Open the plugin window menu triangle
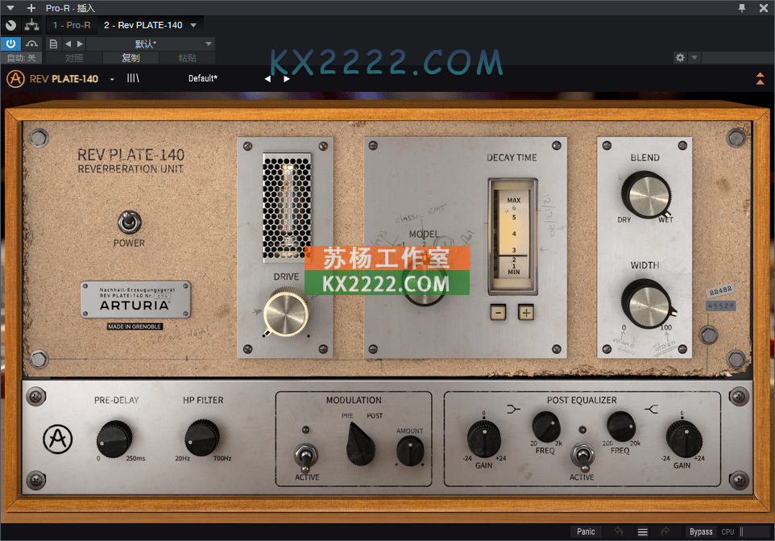Viewport: 775px width, 541px height. (10, 8)
